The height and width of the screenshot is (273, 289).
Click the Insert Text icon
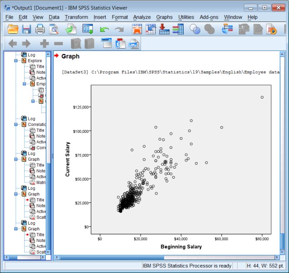[134, 44]
